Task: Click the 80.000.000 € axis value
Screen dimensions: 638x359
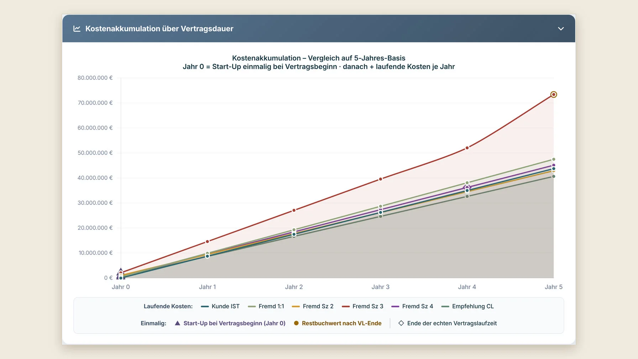Action: [x=95, y=78]
